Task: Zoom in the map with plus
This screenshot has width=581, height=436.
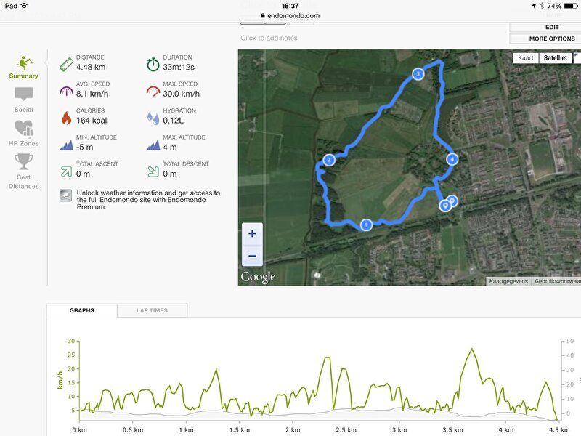Action: (252, 233)
